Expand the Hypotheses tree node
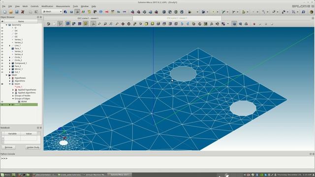Image resolution: width=315 pixels, height=177 pixels. (x=10, y=78)
